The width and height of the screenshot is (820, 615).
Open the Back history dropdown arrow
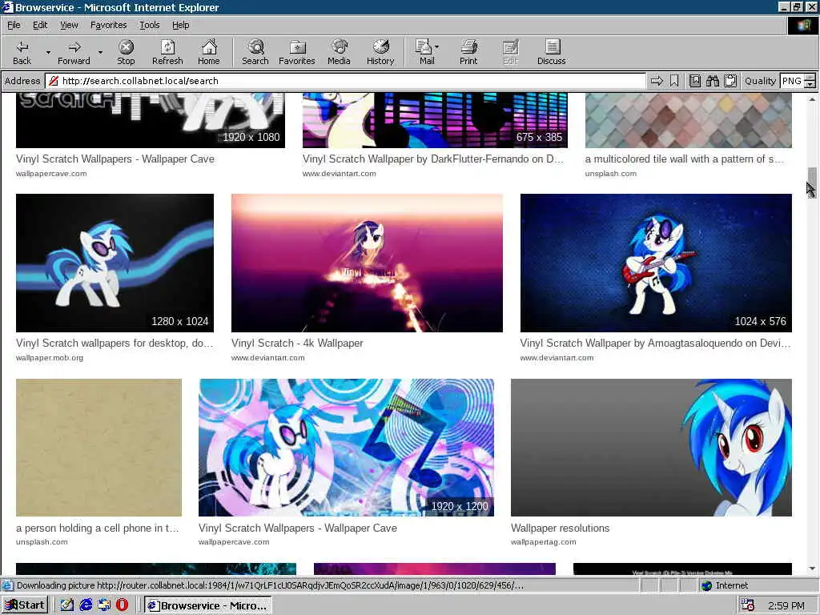tap(48, 52)
